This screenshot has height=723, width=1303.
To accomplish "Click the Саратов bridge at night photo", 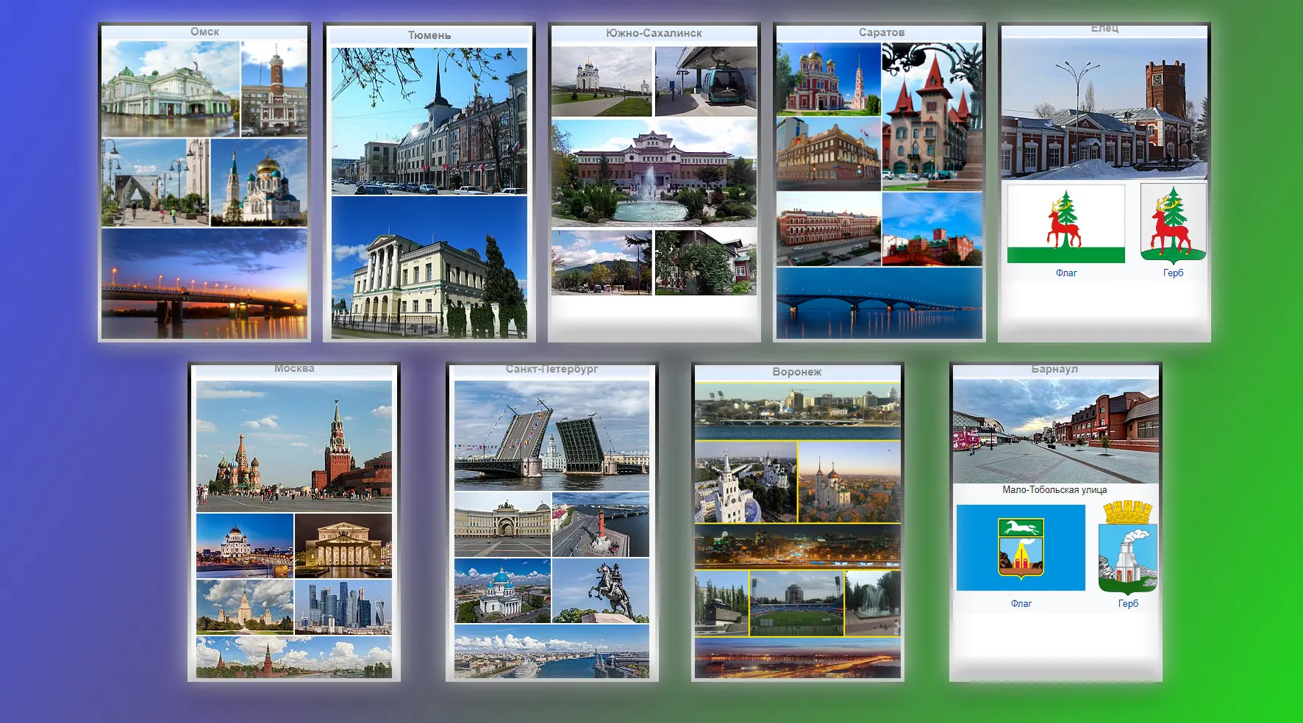I will pos(879,303).
